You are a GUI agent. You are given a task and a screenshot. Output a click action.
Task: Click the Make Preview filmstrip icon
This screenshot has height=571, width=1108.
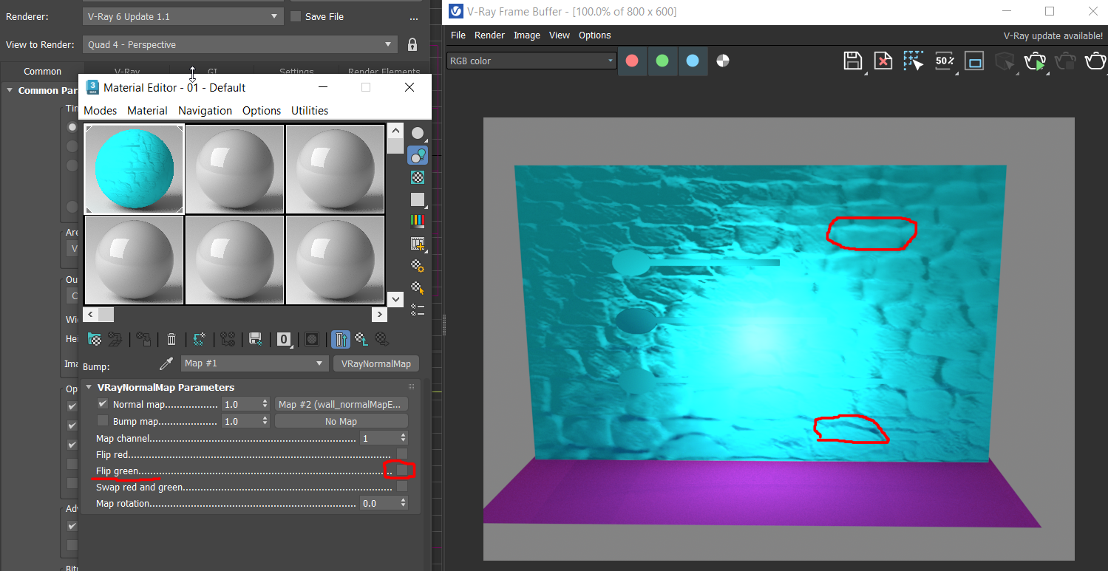tap(418, 243)
